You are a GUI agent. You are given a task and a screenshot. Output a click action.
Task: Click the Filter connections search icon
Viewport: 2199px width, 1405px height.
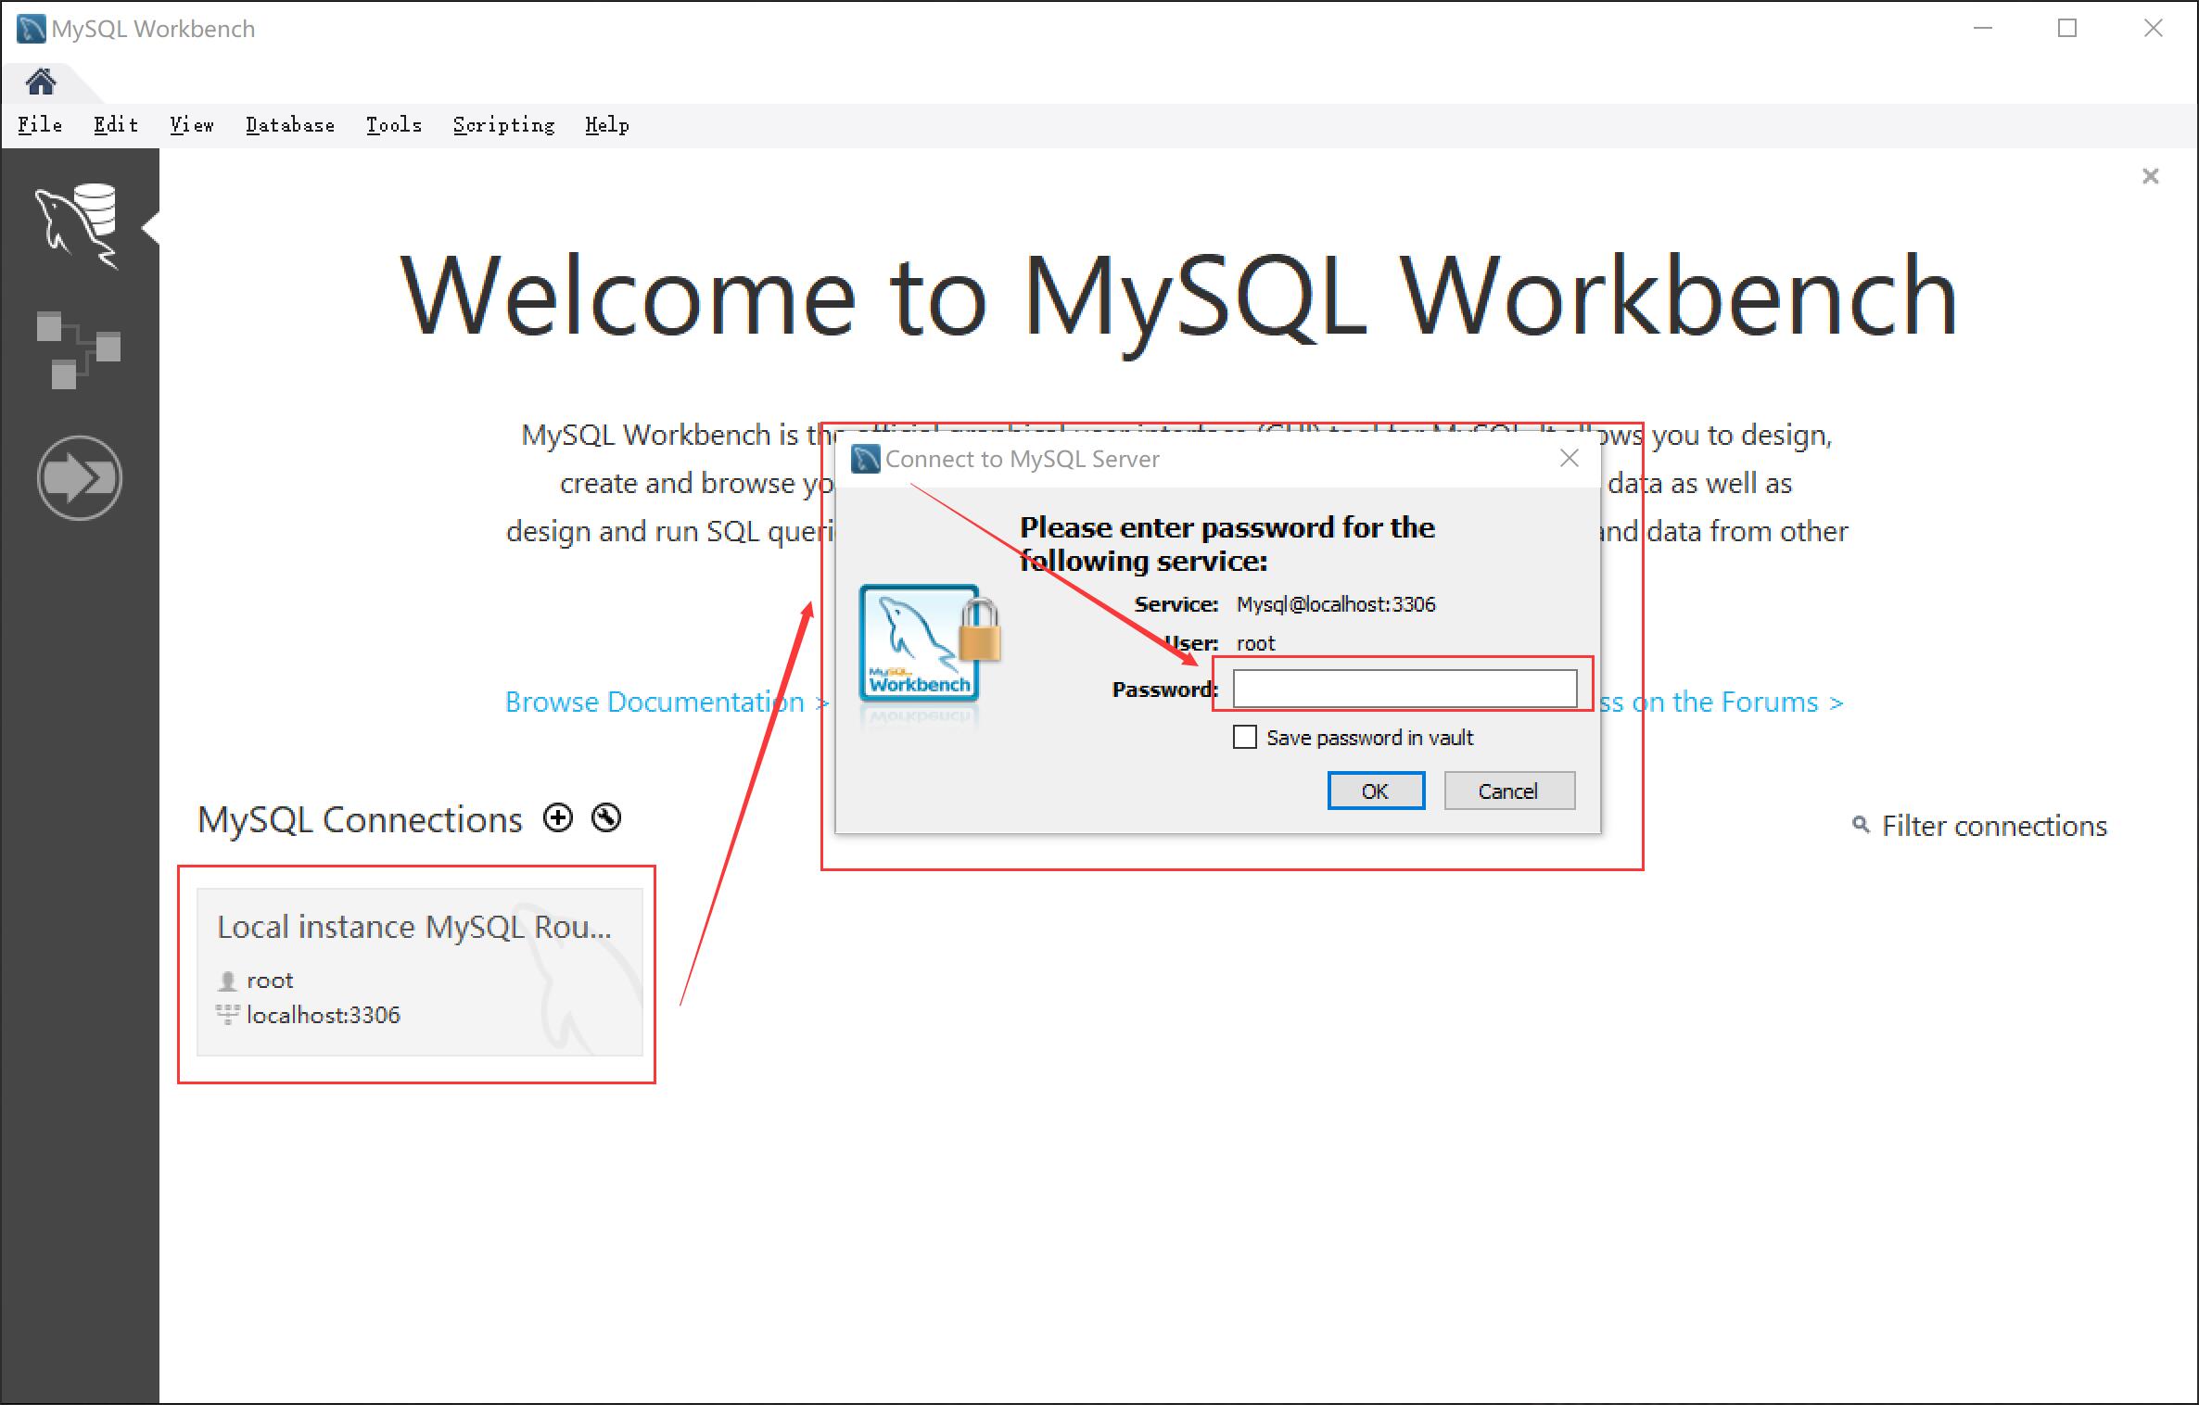tap(1860, 824)
